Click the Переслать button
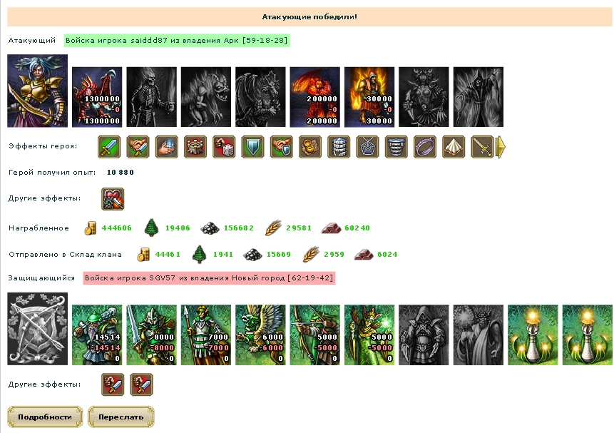614x433 pixels. click(121, 417)
